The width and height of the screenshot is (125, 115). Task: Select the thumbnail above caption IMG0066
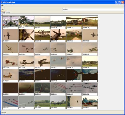click(x=58, y=48)
